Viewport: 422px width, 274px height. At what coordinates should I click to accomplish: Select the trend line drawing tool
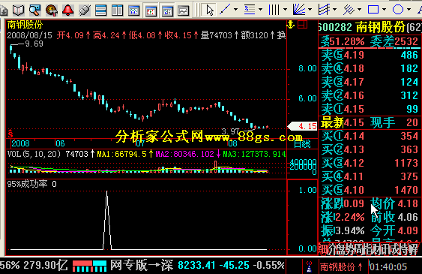pos(225,10)
